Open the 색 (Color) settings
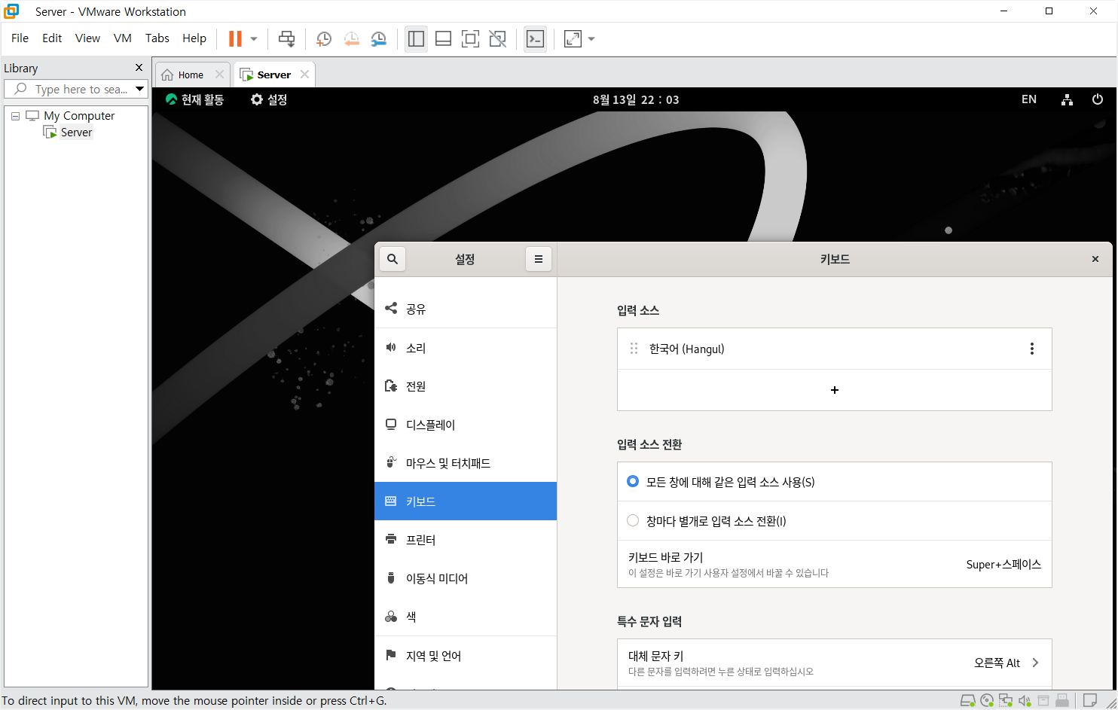The width and height of the screenshot is (1118, 710). point(466,617)
